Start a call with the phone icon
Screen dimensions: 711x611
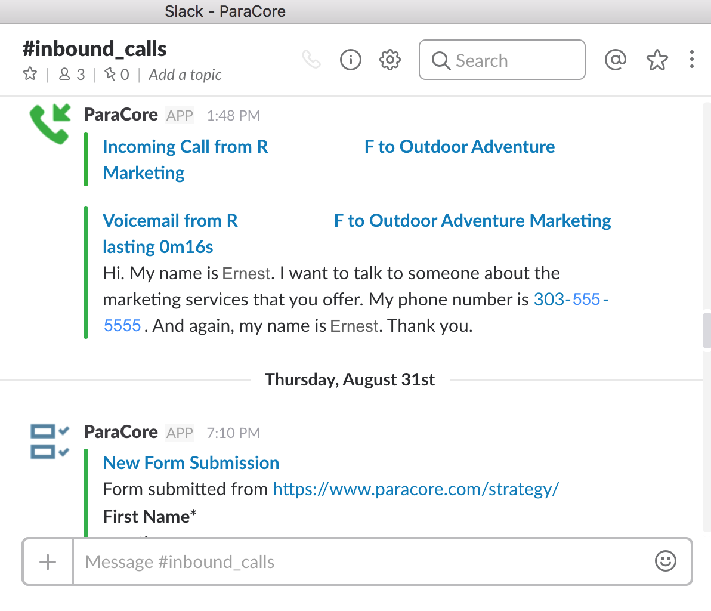point(311,60)
